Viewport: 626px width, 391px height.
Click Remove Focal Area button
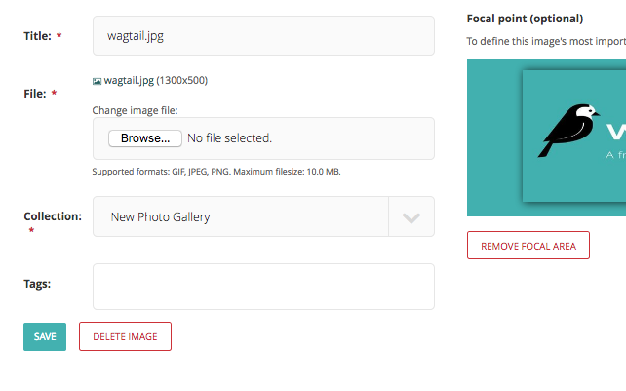[528, 246]
